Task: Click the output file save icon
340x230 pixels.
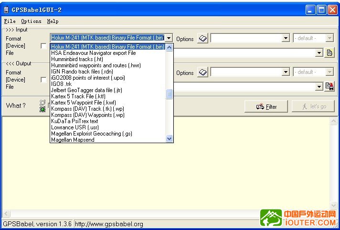Action: (x=329, y=86)
